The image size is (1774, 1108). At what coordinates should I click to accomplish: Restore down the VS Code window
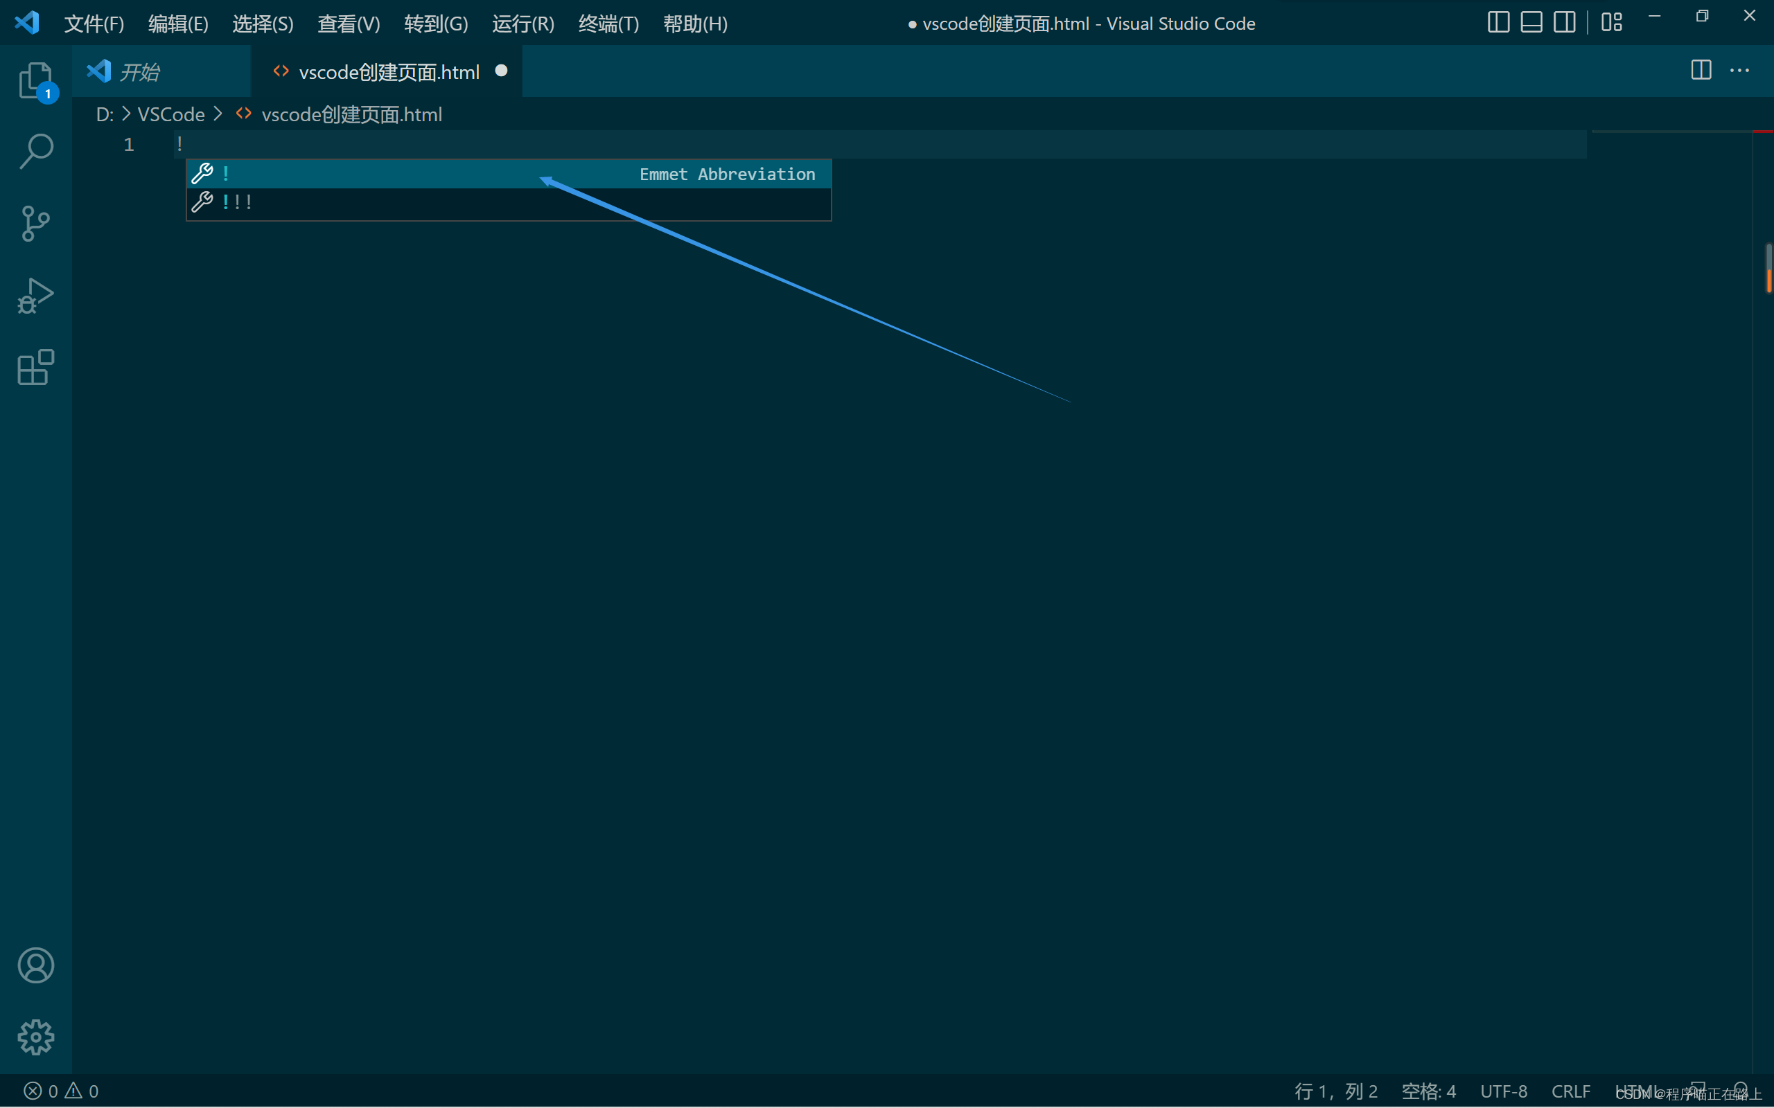coord(1702,16)
